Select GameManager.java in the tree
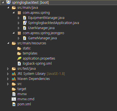The height and width of the screenshot is (111, 117). point(42,38)
